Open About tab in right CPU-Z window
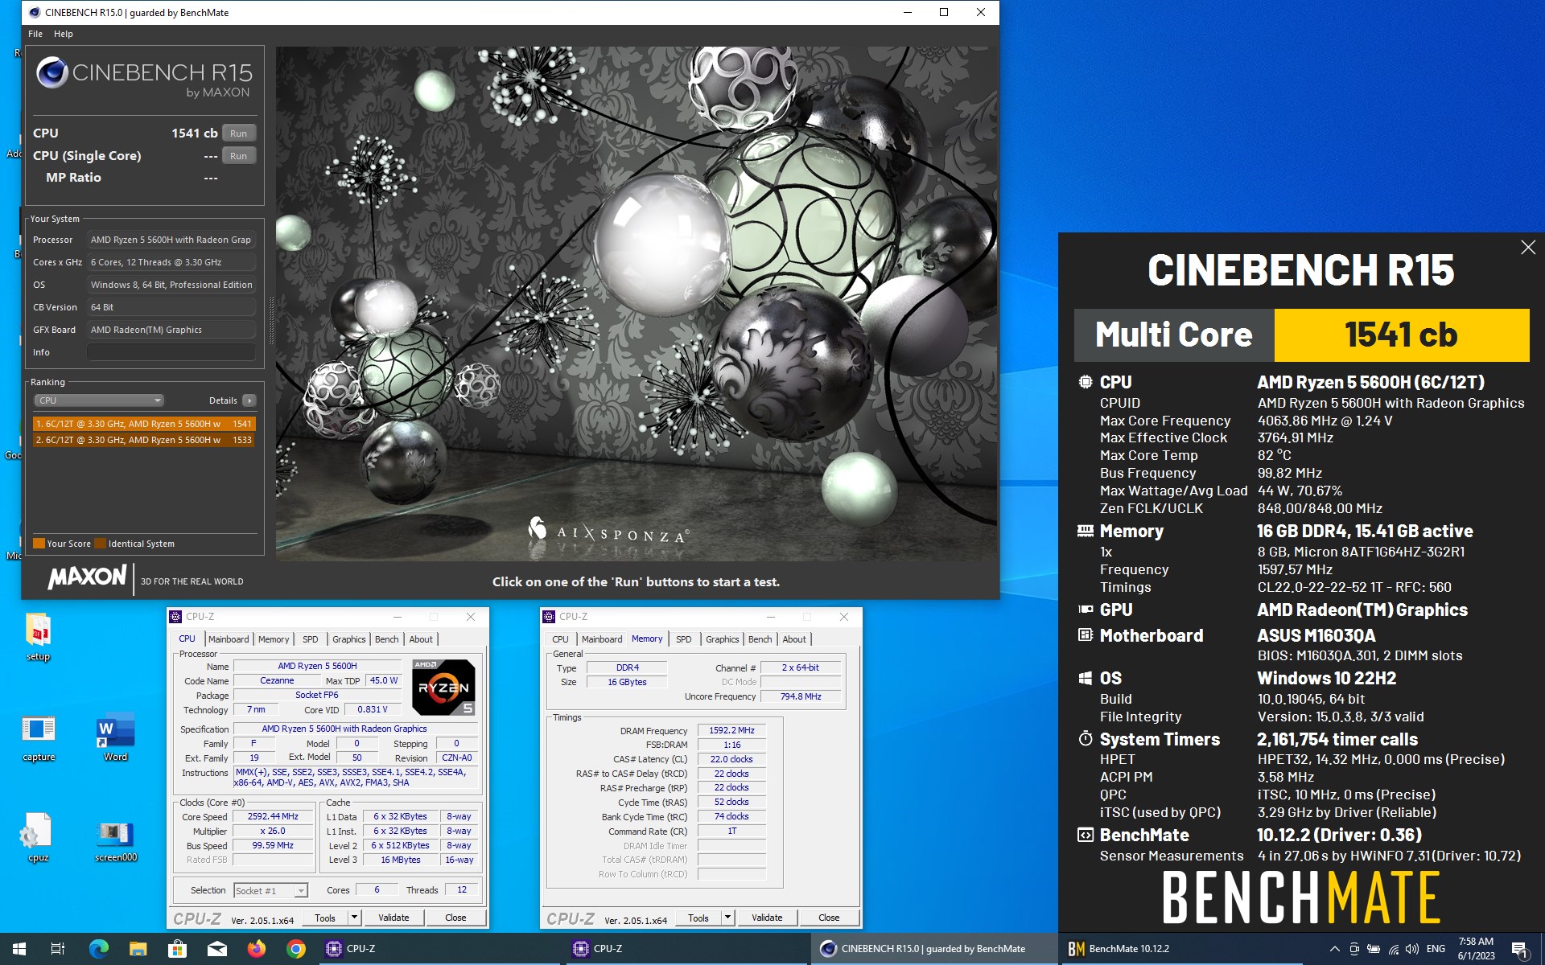The image size is (1545, 965). [x=794, y=639]
